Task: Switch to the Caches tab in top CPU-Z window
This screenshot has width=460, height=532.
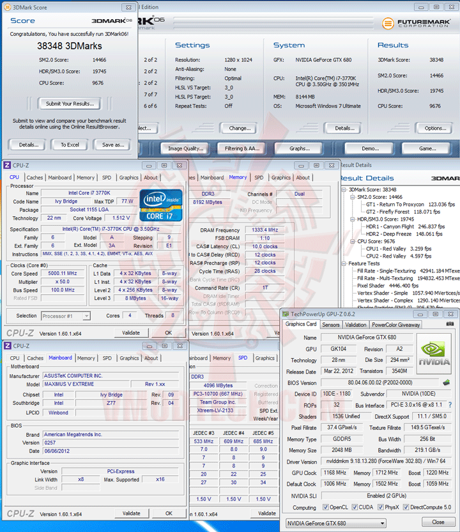Action: click(34, 178)
